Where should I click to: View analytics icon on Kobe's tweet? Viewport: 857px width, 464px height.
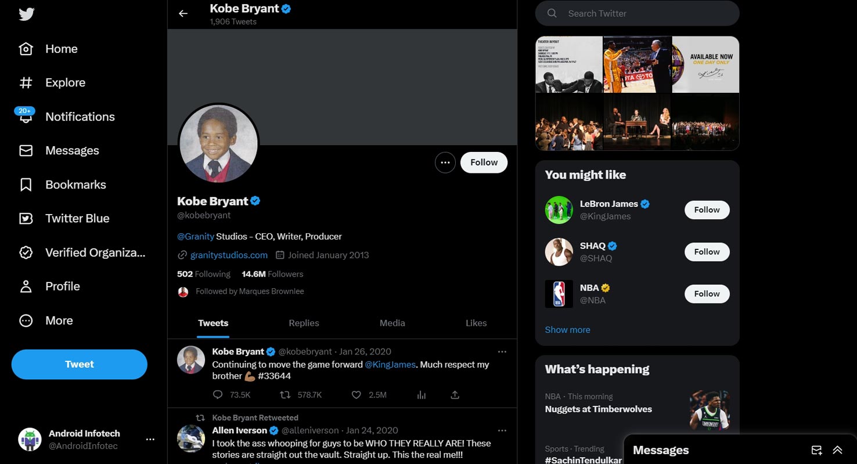click(422, 395)
